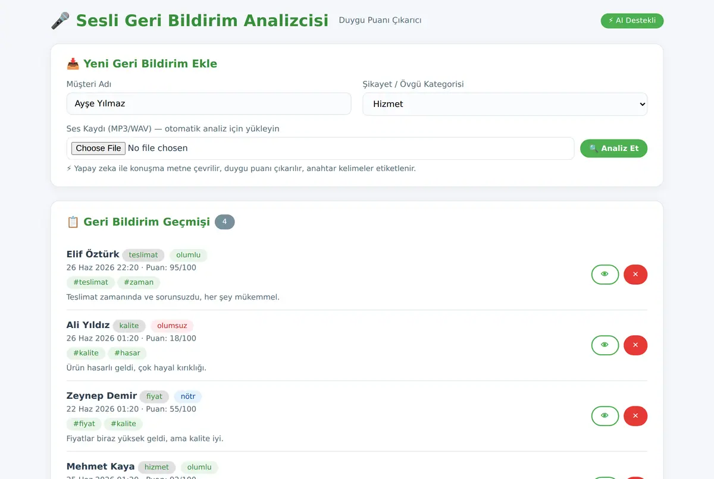Screen dimensions: 714x479
Task: Focus the Müşteri Adı input field
Action: [209, 103]
